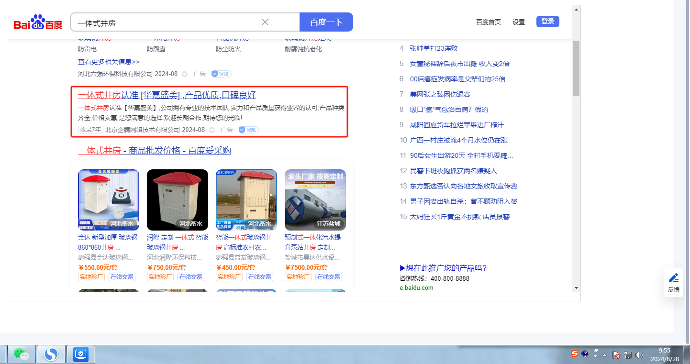Open 润隆 定制 一体式 智能玻璃钢井房 title
Viewport: 690px width, 364px height.
(178, 243)
